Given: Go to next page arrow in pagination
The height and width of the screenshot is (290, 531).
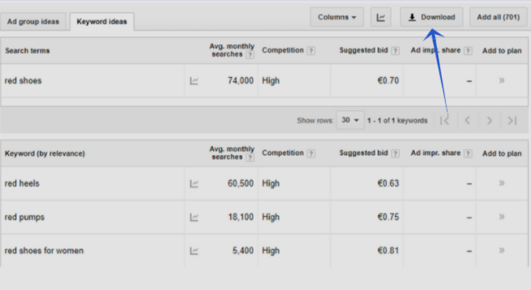Looking at the screenshot, I should pos(490,121).
